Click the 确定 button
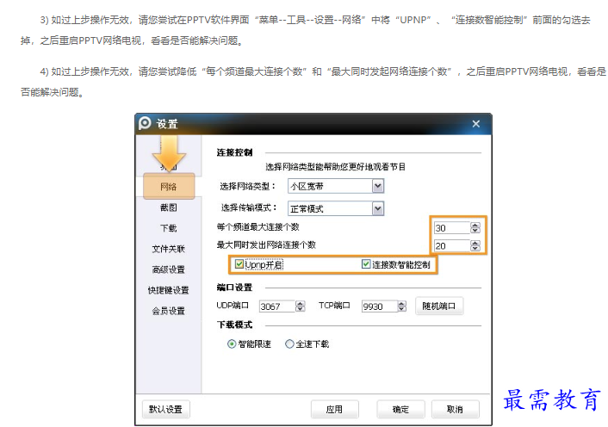 400,409
